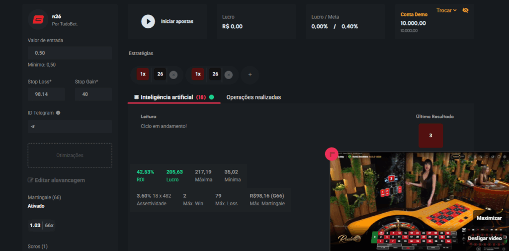This screenshot has height=251, width=509.
Task: Click the n26 bot logo icon
Action: pyautogui.click(x=38, y=19)
